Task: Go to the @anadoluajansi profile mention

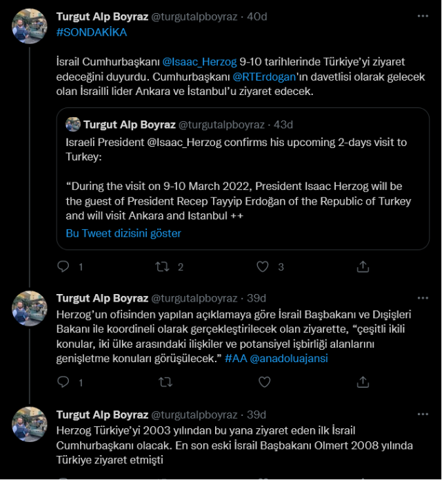Action: point(288,359)
